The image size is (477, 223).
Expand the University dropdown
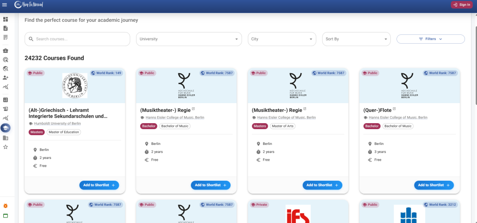pyautogui.click(x=189, y=39)
